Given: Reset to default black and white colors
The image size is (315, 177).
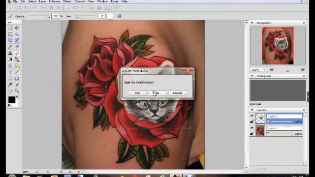Looking at the screenshot, I should point(9,105).
